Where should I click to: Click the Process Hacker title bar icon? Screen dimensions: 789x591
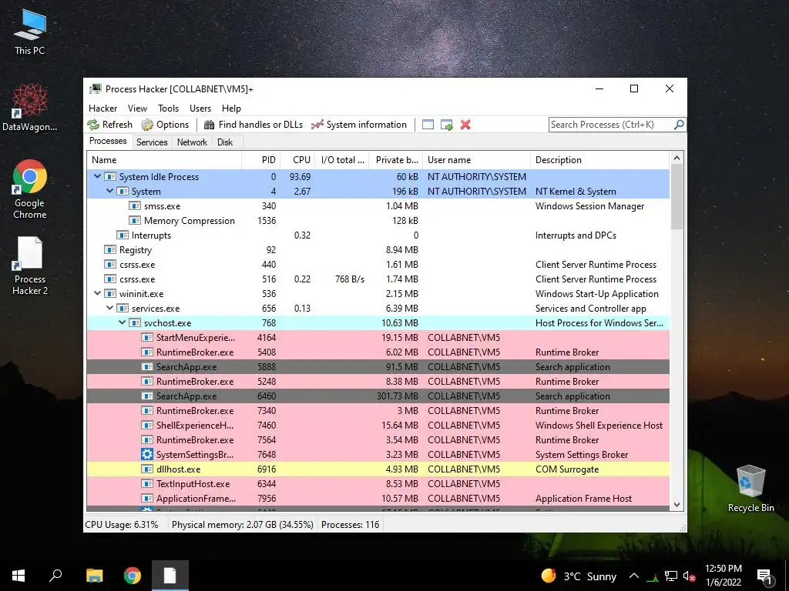coord(96,89)
